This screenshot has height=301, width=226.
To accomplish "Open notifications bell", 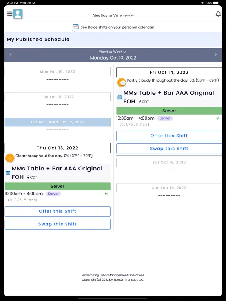I will [218, 14].
